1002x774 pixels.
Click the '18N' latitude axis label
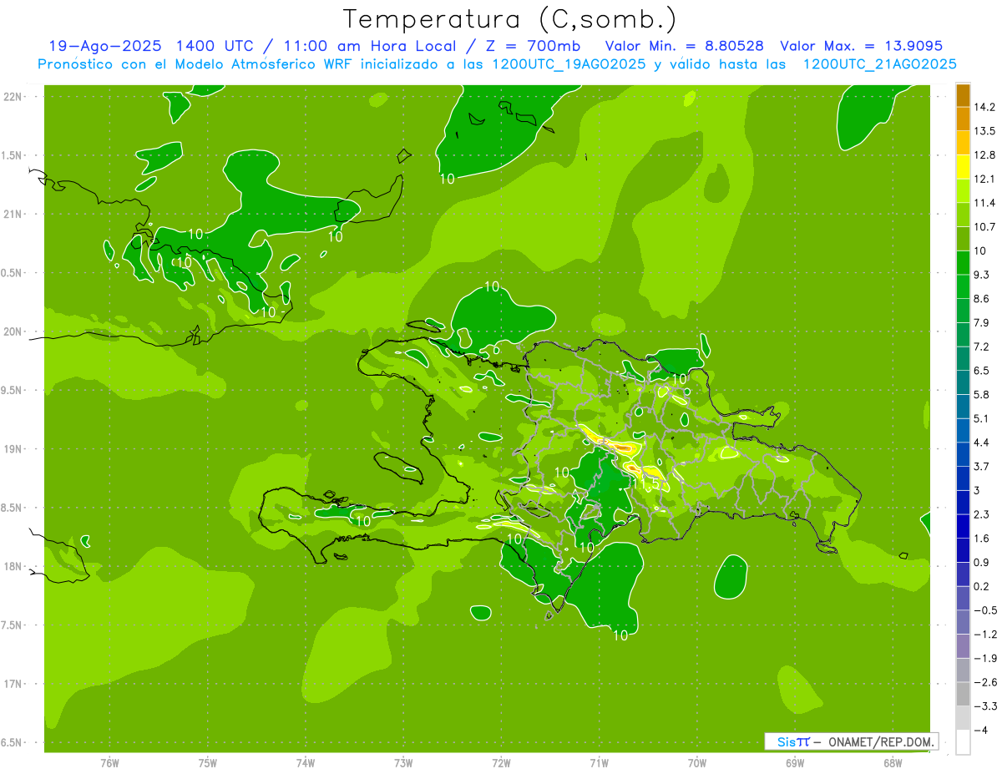[12, 566]
